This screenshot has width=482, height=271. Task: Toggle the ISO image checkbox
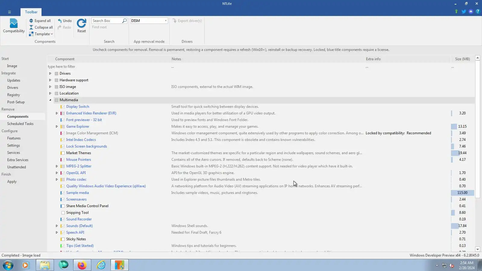(x=56, y=87)
